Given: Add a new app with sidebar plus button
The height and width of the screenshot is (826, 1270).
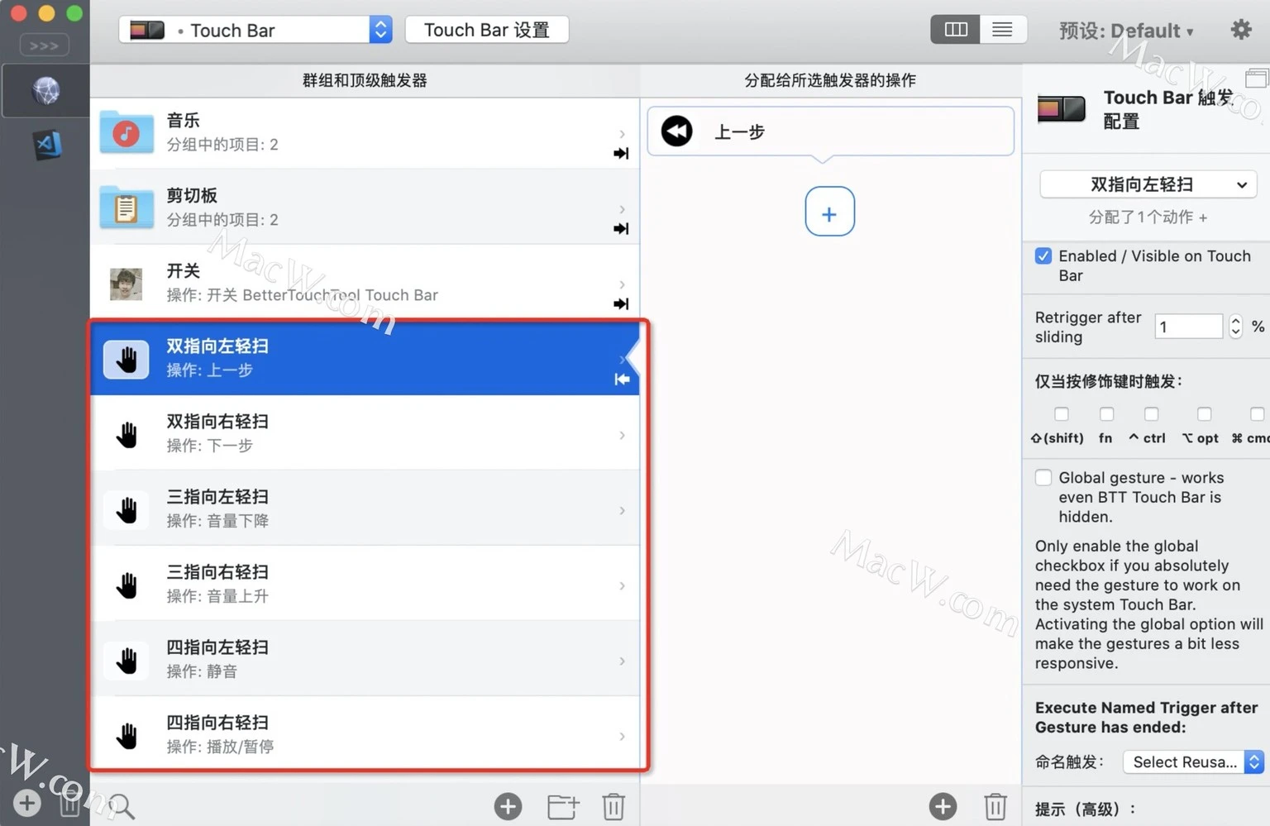Looking at the screenshot, I should point(26,803).
